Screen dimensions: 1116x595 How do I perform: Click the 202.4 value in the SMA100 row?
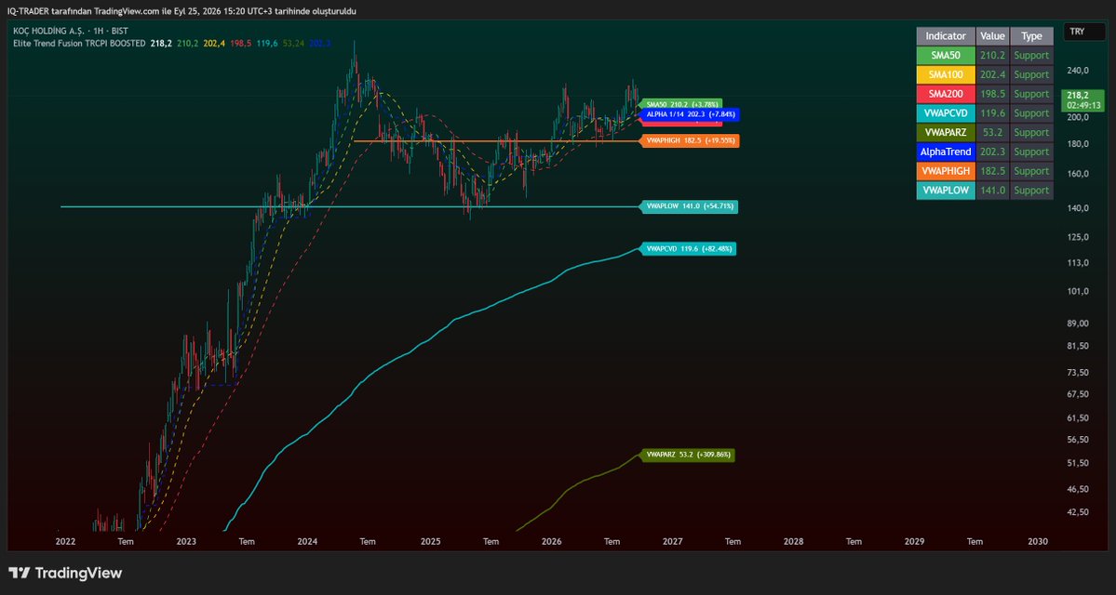992,74
